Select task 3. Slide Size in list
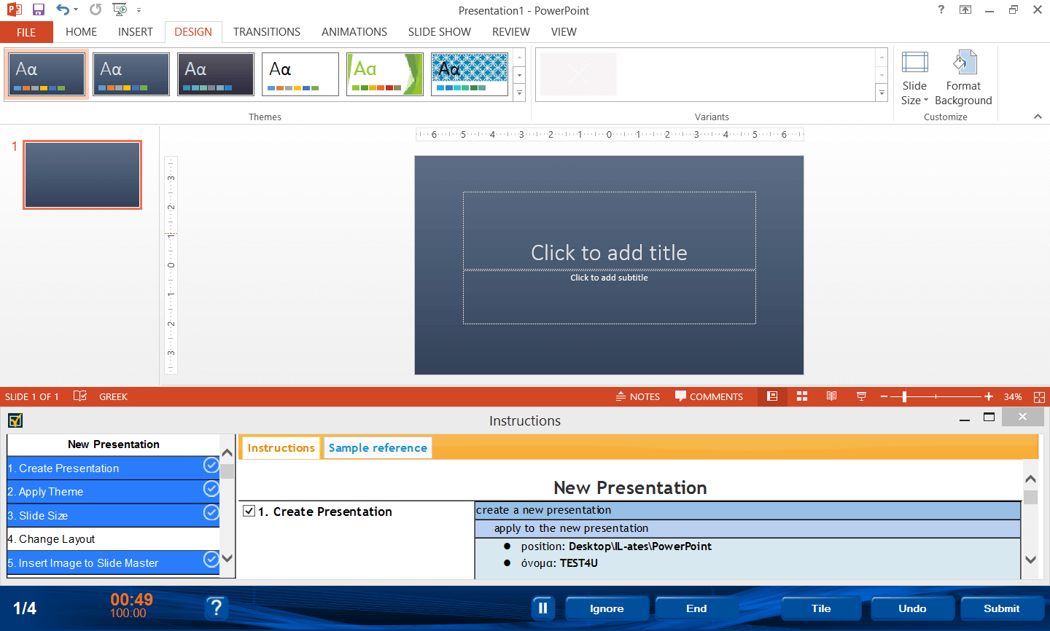 (x=113, y=516)
